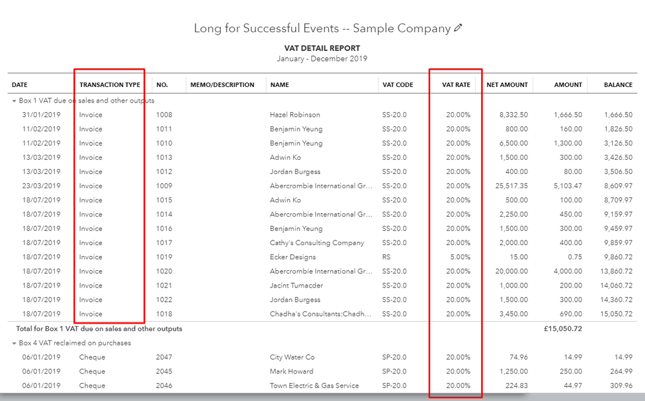Click the 25,517.35 net amount for invoice 1009
The image size is (645, 401).
[509, 186]
